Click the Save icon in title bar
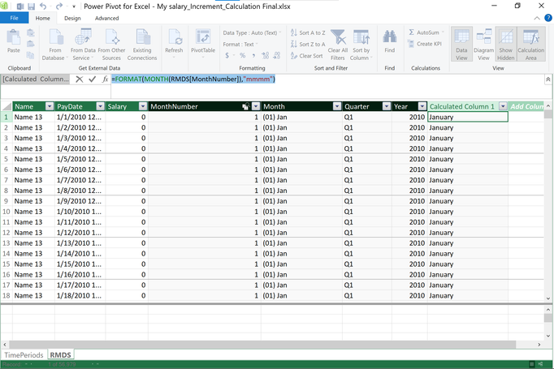This screenshot has width=554, height=369. tap(32, 6)
